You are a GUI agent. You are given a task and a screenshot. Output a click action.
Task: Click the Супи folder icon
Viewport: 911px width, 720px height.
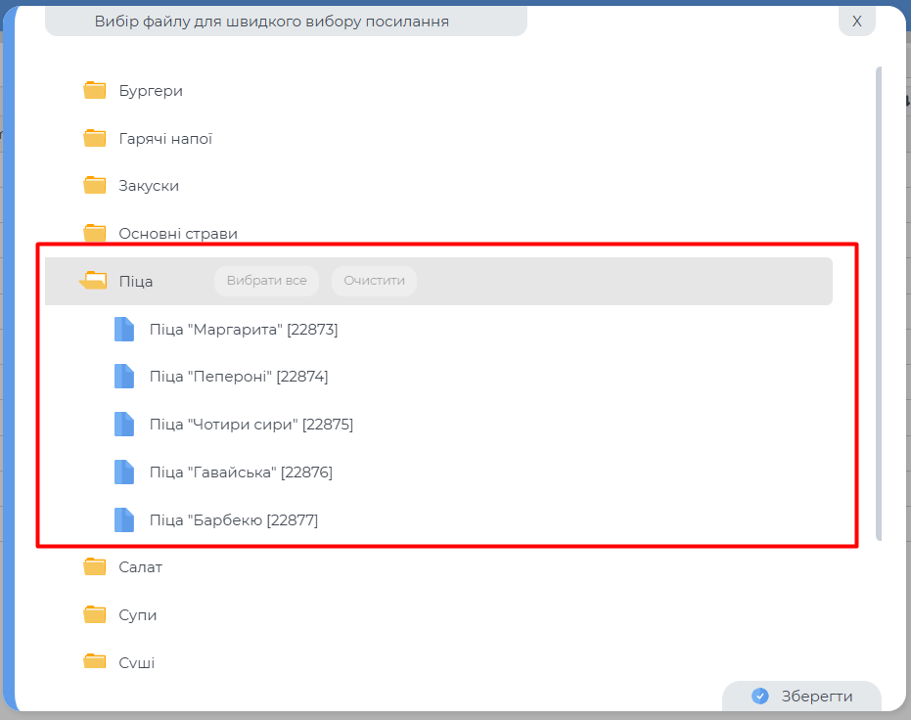[x=95, y=615]
